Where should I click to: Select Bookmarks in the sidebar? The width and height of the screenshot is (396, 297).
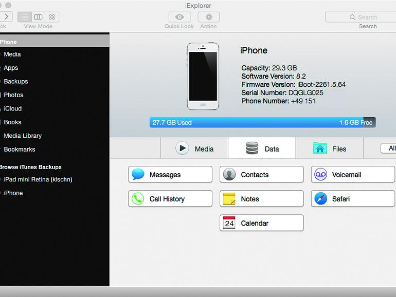[55, 150]
